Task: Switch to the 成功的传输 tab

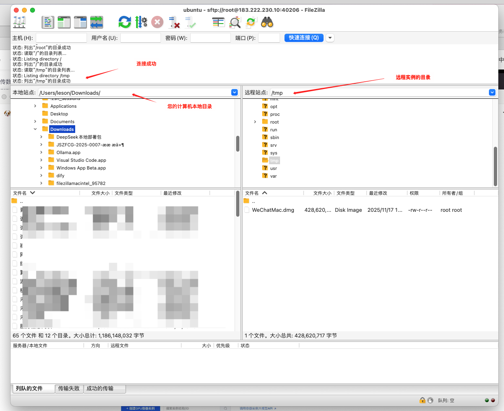Action: click(x=100, y=389)
